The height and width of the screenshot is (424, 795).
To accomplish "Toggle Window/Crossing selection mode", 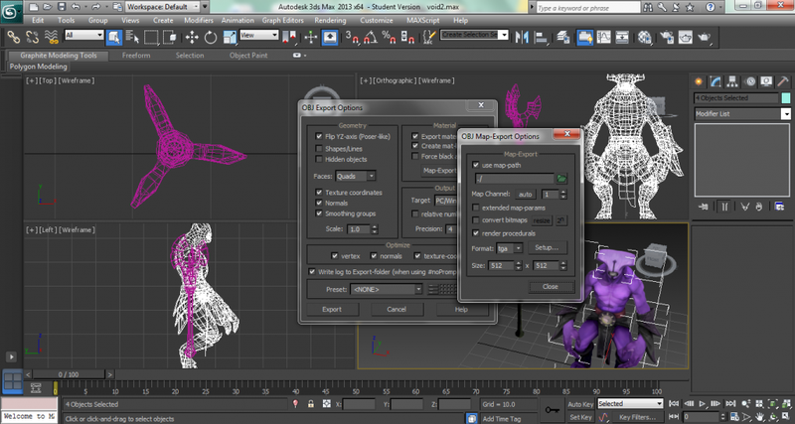I will click(169, 37).
